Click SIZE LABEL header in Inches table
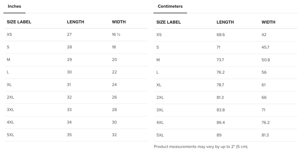The width and height of the screenshot is (302, 151). click(x=19, y=22)
